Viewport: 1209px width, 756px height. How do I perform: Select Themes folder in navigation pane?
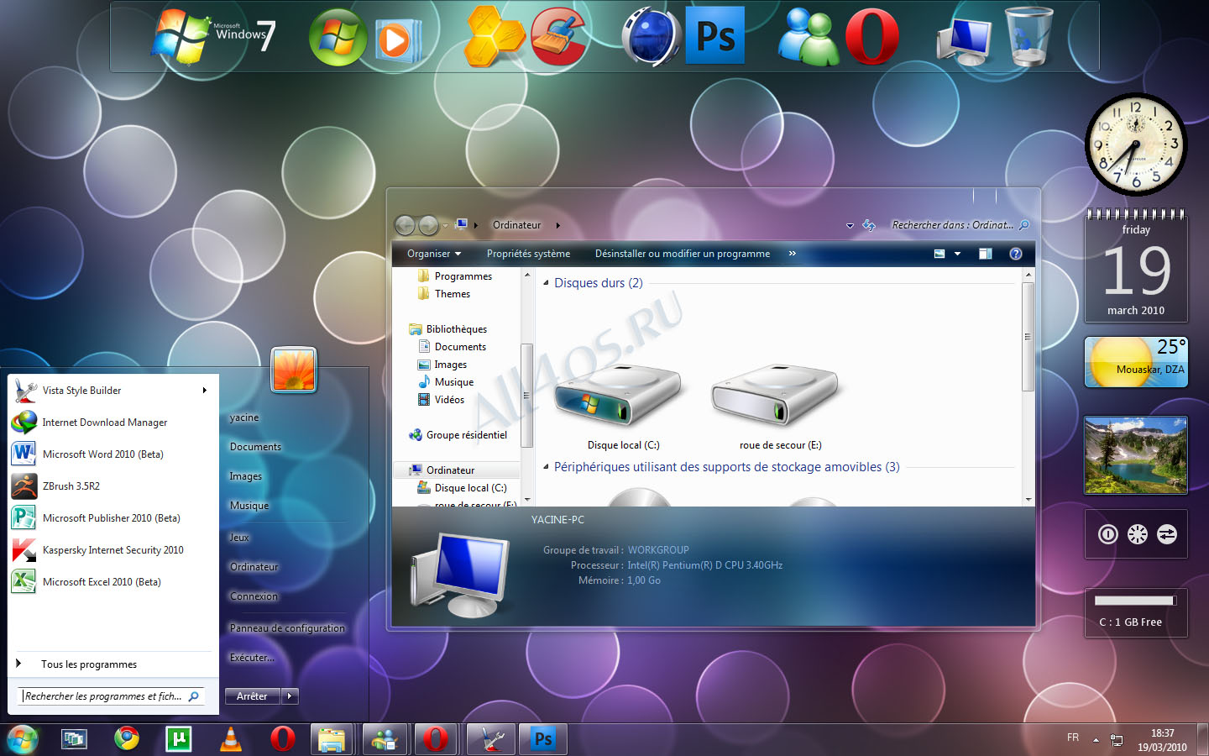click(x=452, y=294)
